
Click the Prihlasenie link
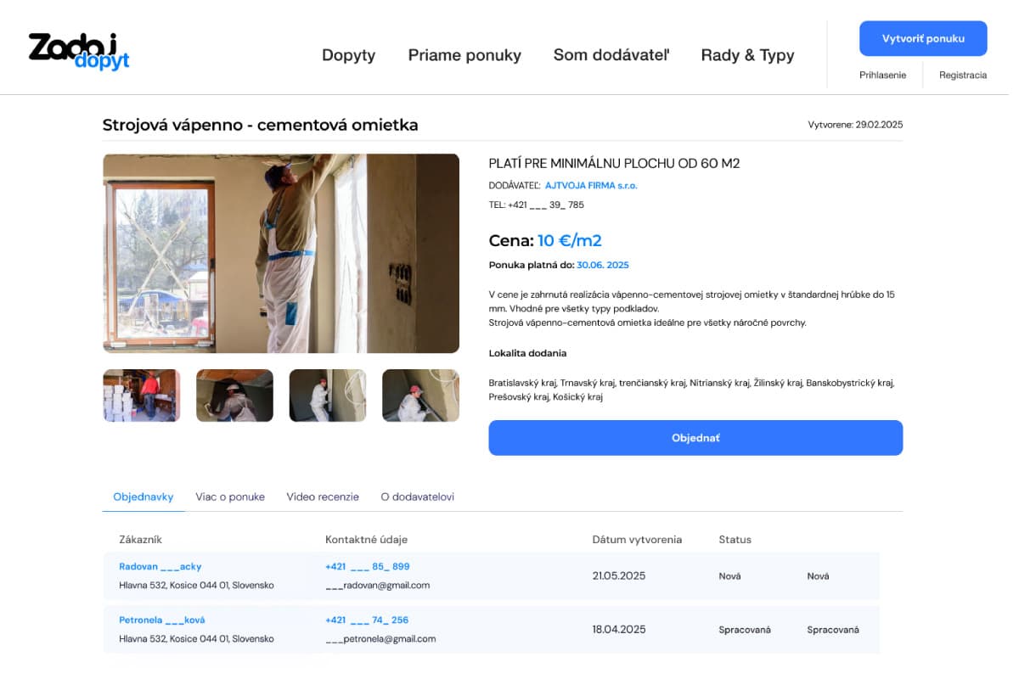pyautogui.click(x=882, y=75)
